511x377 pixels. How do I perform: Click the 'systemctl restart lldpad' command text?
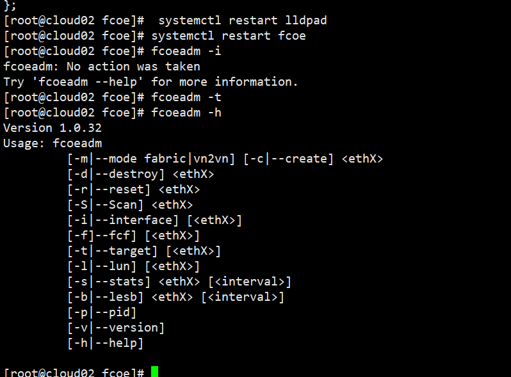point(242,20)
